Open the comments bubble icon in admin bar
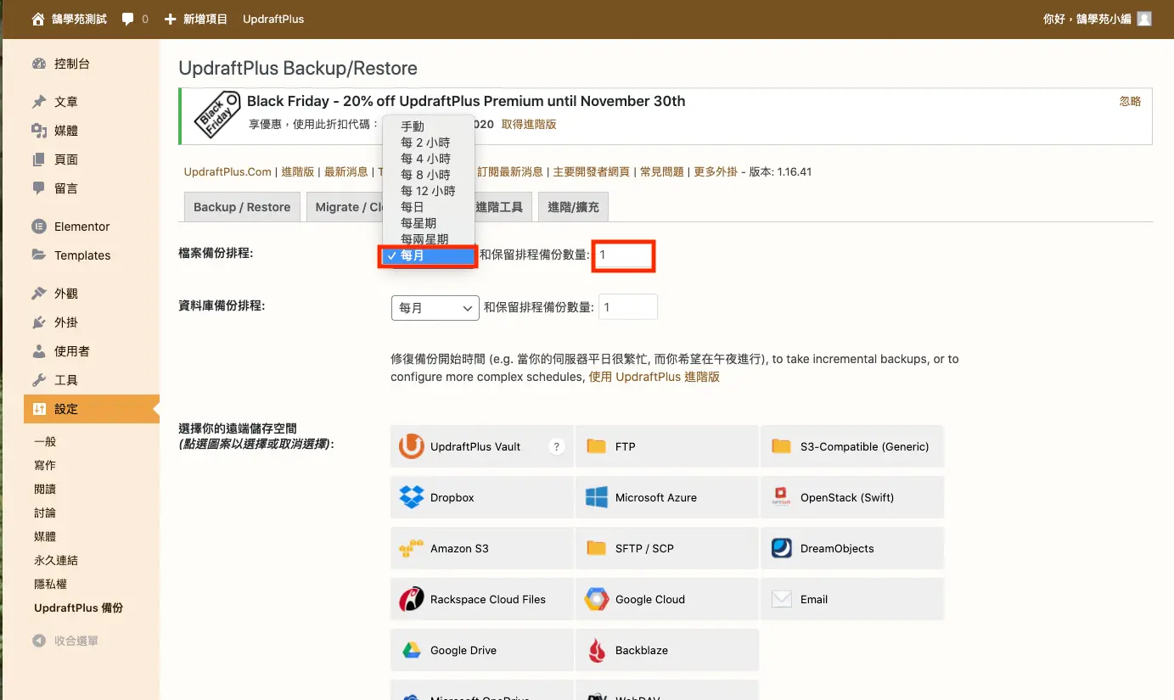1174x700 pixels. [128, 19]
